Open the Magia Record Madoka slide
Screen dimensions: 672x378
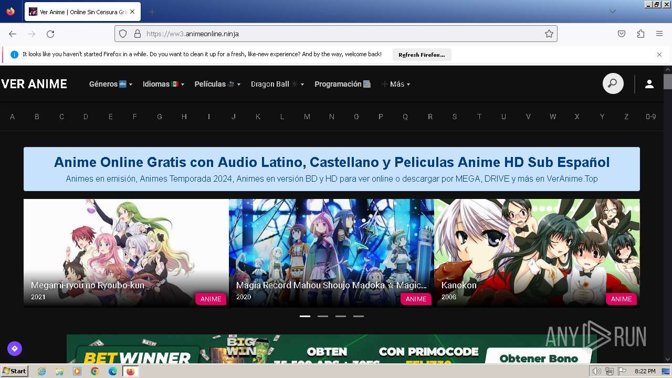click(x=331, y=253)
